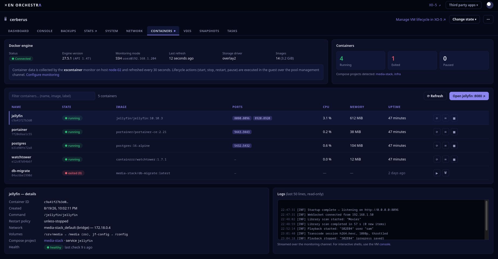This screenshot has height=259, width=498.
Task: Stop the postgres container
Action: pyautogui.click(x=454, y=146)
